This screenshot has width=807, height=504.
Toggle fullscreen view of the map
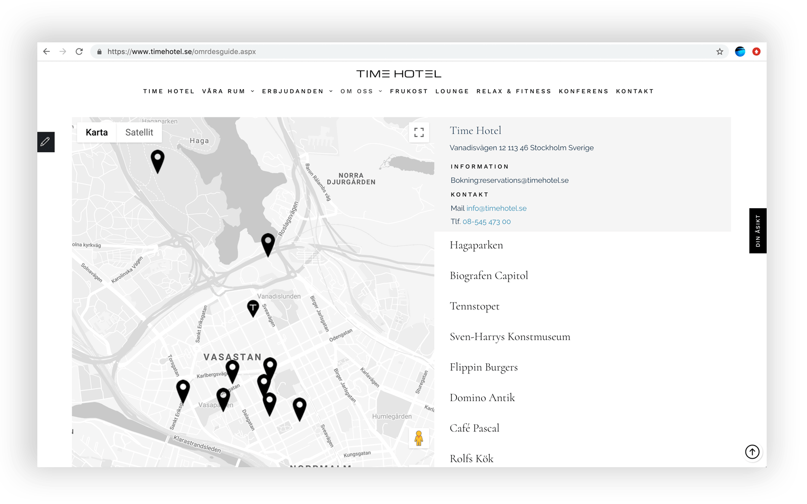coord(419,133)
